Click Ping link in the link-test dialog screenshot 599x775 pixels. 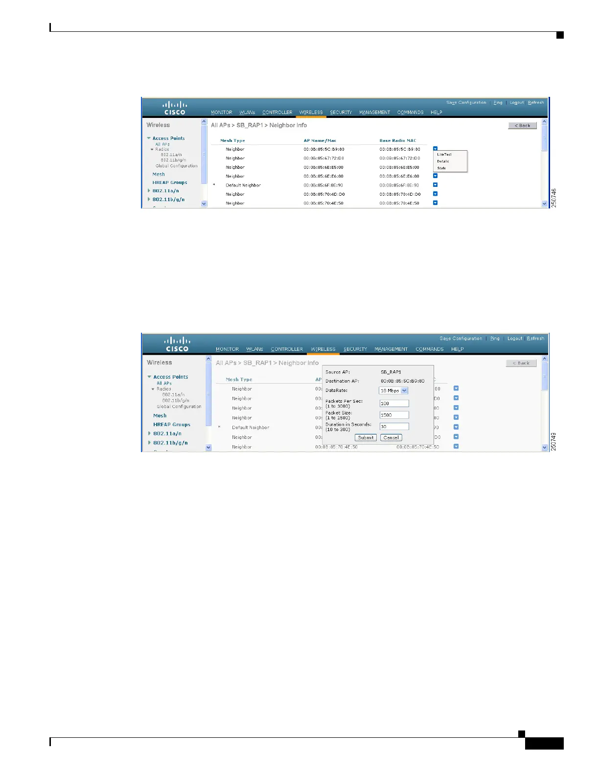(495, 339)
